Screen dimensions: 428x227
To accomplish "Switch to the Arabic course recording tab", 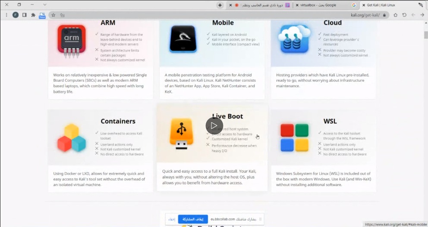I will 259,5.
